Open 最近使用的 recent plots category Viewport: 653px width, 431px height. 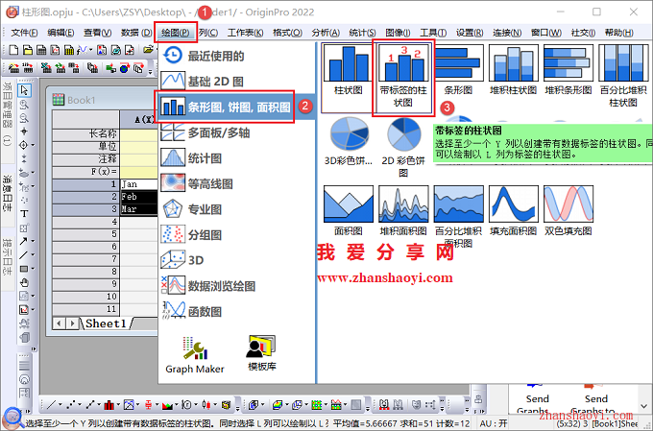tap(236, 56)
